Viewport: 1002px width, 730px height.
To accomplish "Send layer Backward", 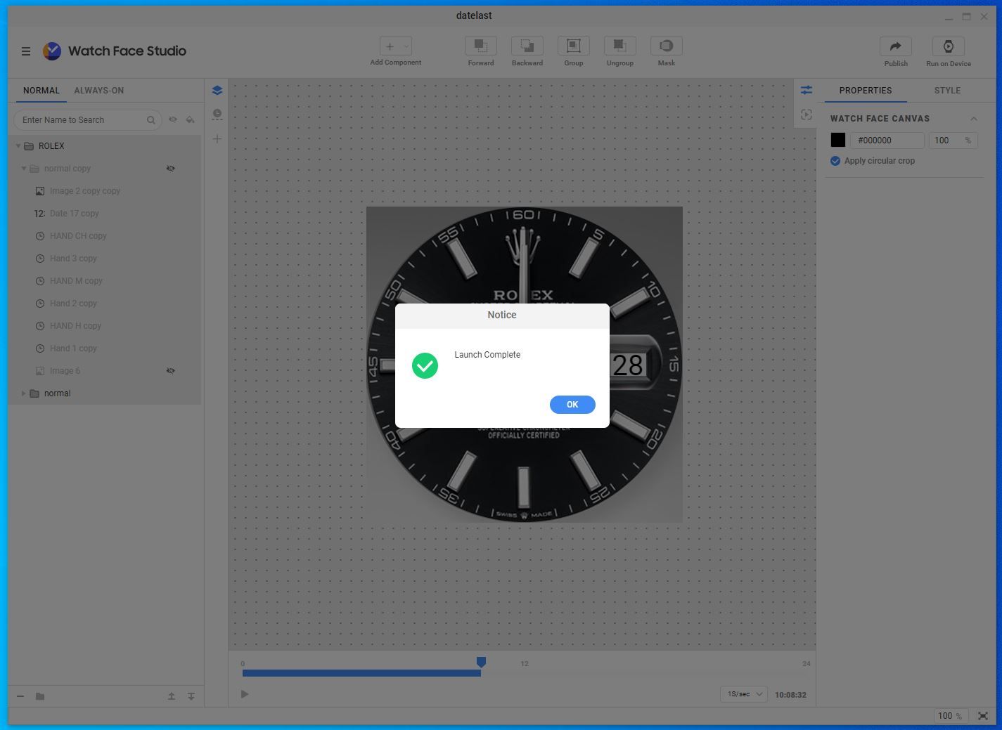I will pyautogui.click(x=527, y=46).
